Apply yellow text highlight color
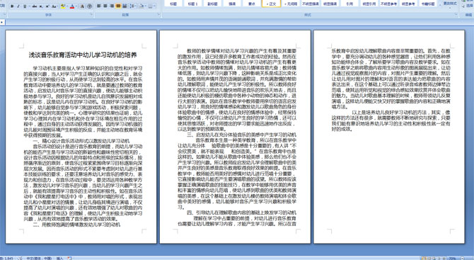Viewport: 474px width, 260px height. (x=63, y=6)
